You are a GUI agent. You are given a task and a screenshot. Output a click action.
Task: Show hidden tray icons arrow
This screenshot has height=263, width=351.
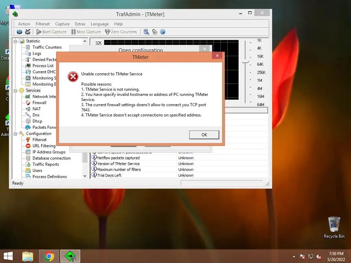pos(294,256)
